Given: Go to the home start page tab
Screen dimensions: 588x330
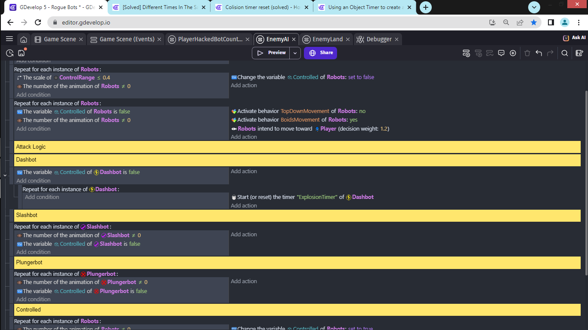Looking at the screenshot, I should tap(24, 39).
